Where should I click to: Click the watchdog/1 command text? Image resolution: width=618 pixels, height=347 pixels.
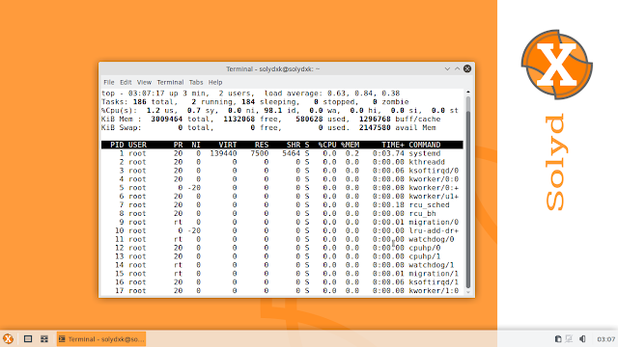point(432,265)
